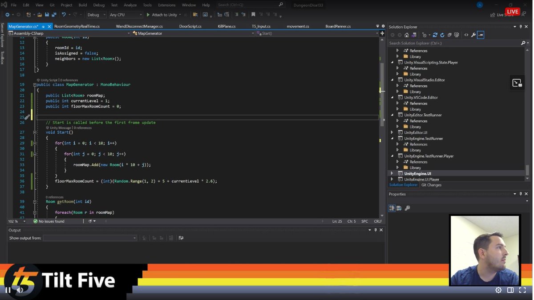The width and height of the screenshot is (534, 300).
Task: Click Attach to Unity label
Action: coord(164,15)
